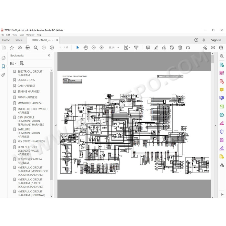This screenshot has width=226, height=226.
Task: Open the notifications bell
Action: click(204, 40)
